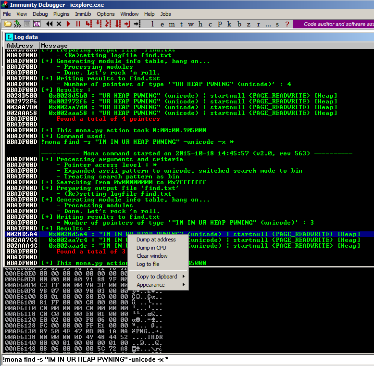This screenshot has width=374, height=366.
Task: Show executable modules with 'e' button
Action: coord(162,24)
